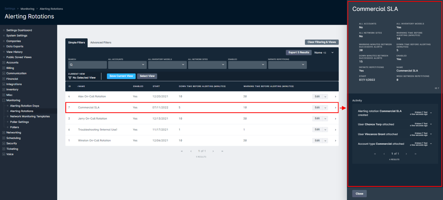Expand the Financial sidebar section
The image size is (443, 200).
coord(4,79)
